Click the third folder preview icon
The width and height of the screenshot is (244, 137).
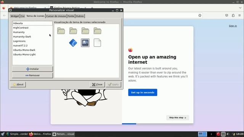click(x=85, y=31)
